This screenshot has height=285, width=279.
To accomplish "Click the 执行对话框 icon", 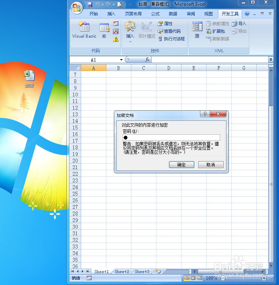I will tap(171, 38).
